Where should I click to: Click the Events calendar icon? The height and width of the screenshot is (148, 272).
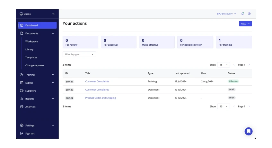click(22, 83)
